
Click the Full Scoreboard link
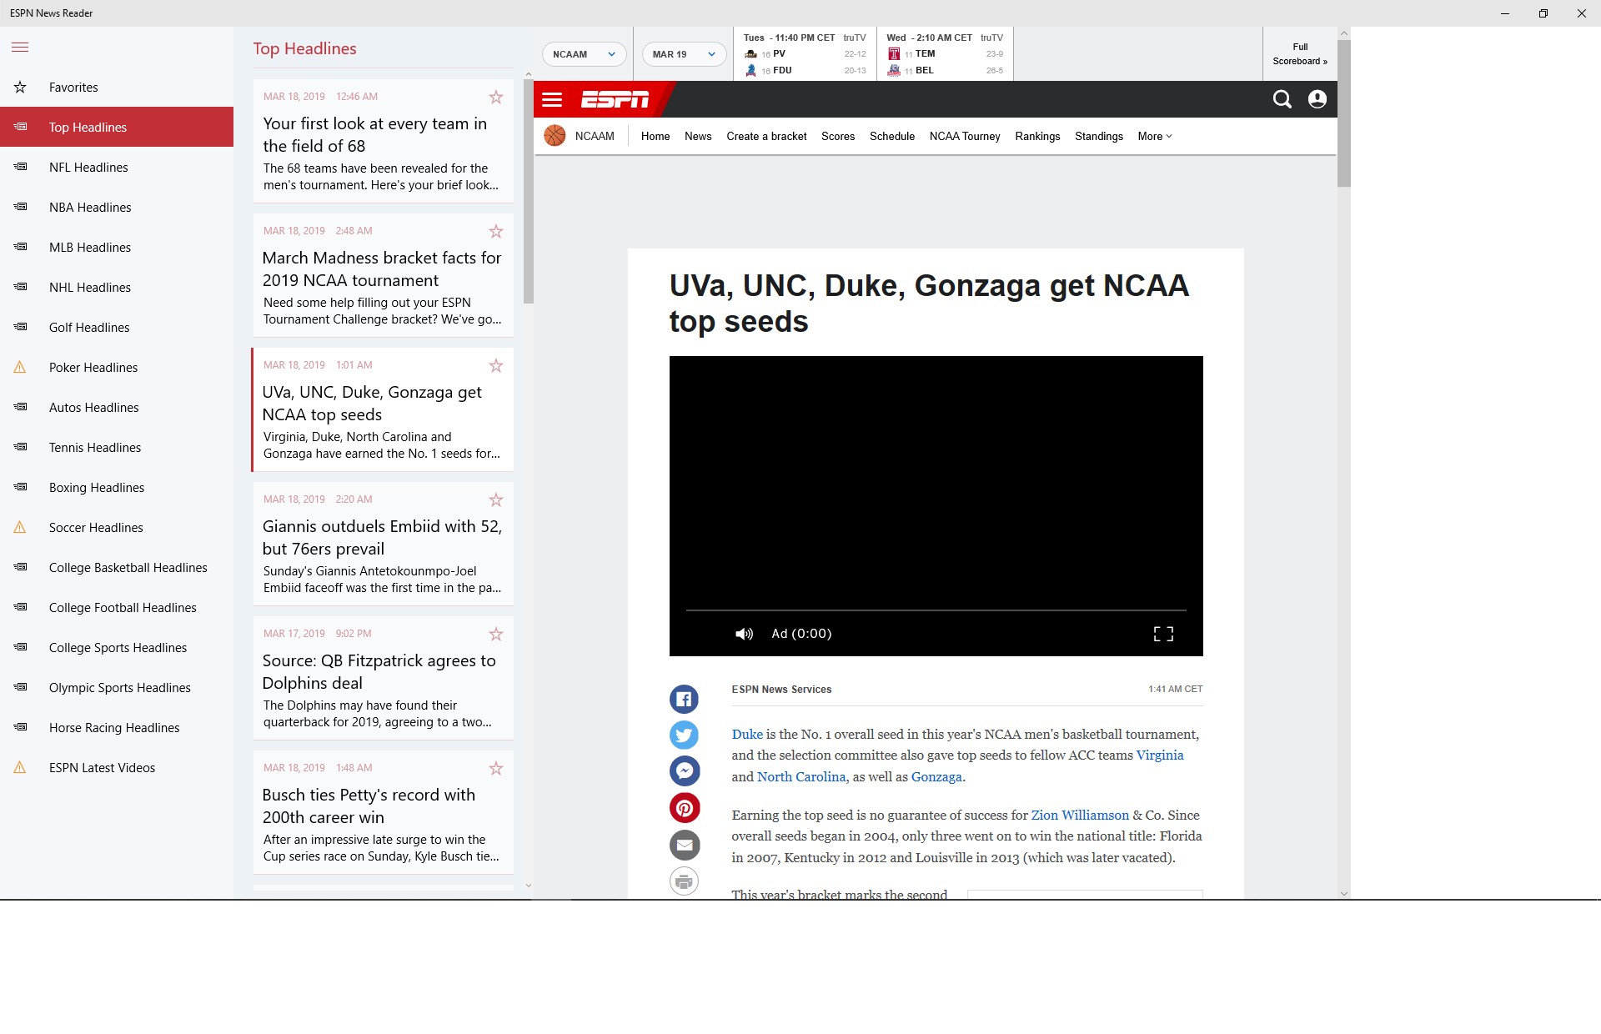[x=1299, y=54]
